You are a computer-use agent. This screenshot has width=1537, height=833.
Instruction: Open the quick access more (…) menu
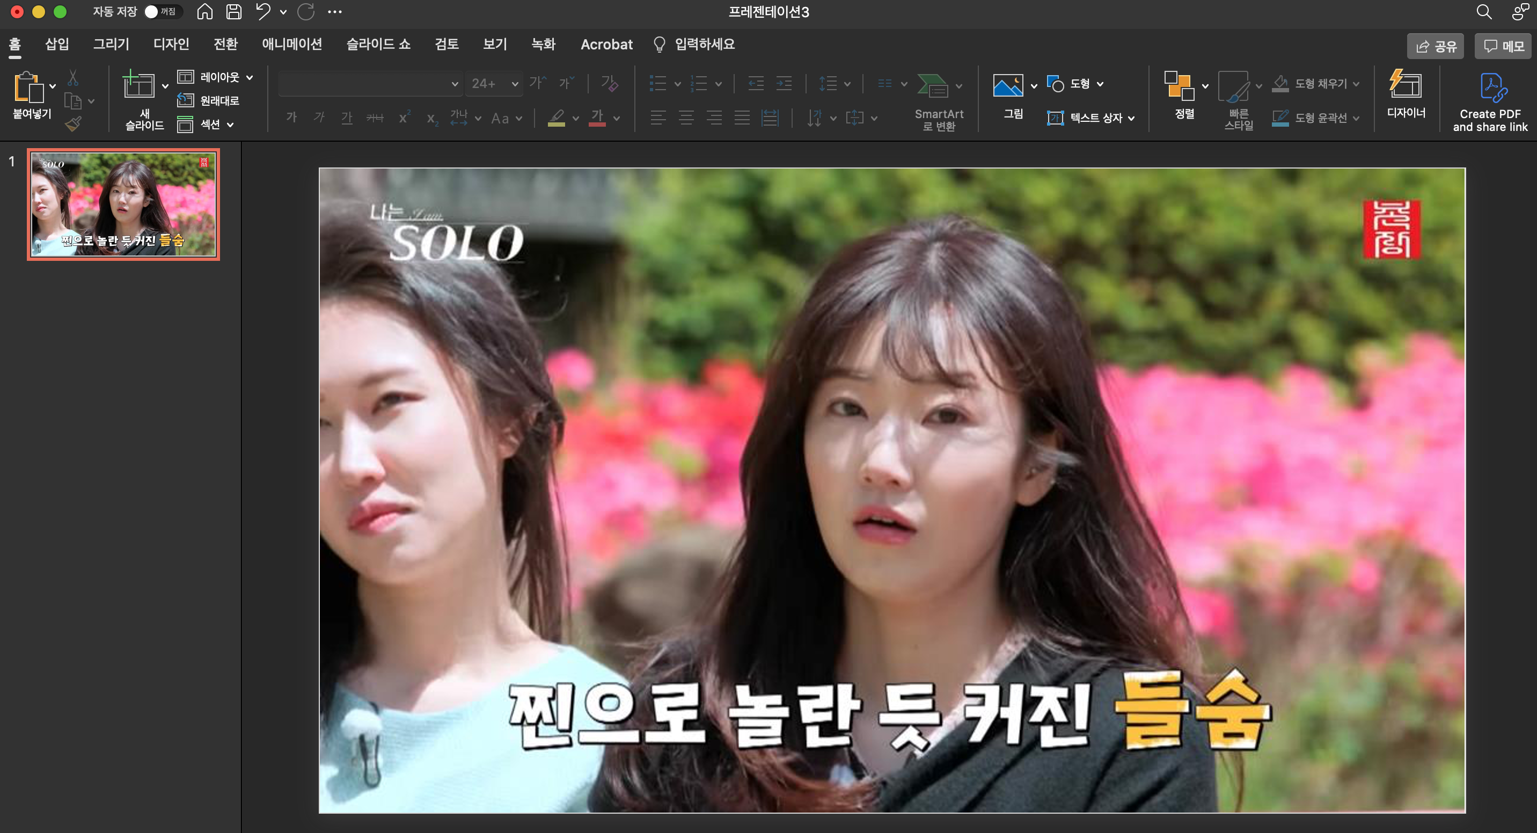coord(335,12)
